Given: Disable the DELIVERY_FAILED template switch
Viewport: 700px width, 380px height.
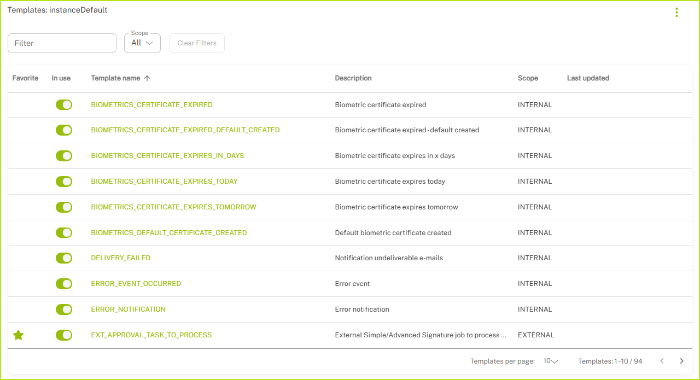Looking at the screenshot, I should pos(64,258).
